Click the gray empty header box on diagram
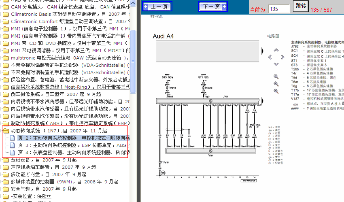 (208, 51)
